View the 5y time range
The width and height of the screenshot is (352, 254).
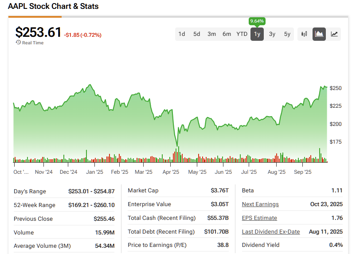point(287,34)
